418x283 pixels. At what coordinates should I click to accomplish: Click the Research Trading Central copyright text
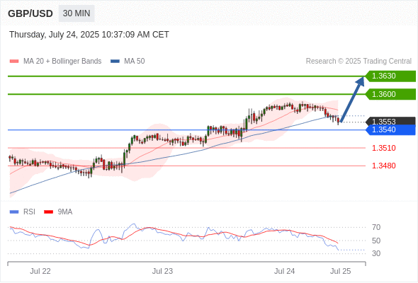pyautogui.click(x=358, y=62)
